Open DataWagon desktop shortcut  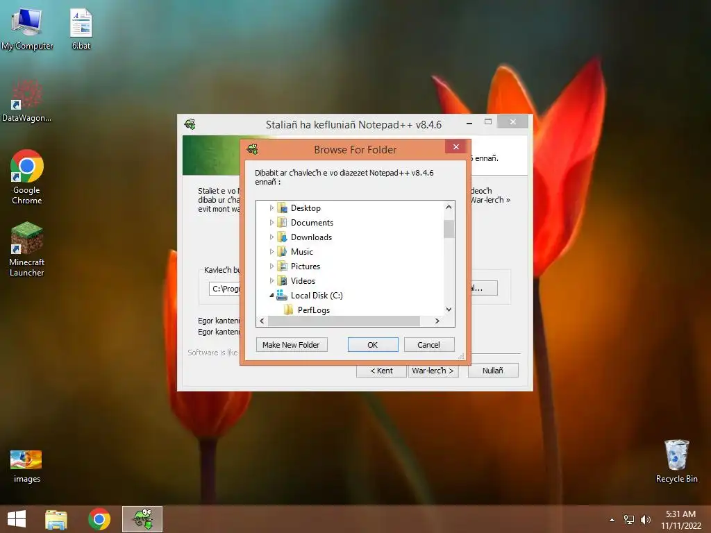[x=27, y=101]
